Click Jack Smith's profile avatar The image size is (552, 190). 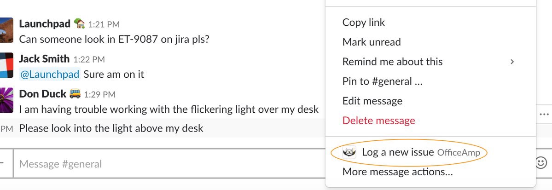(x=6, y=65)
